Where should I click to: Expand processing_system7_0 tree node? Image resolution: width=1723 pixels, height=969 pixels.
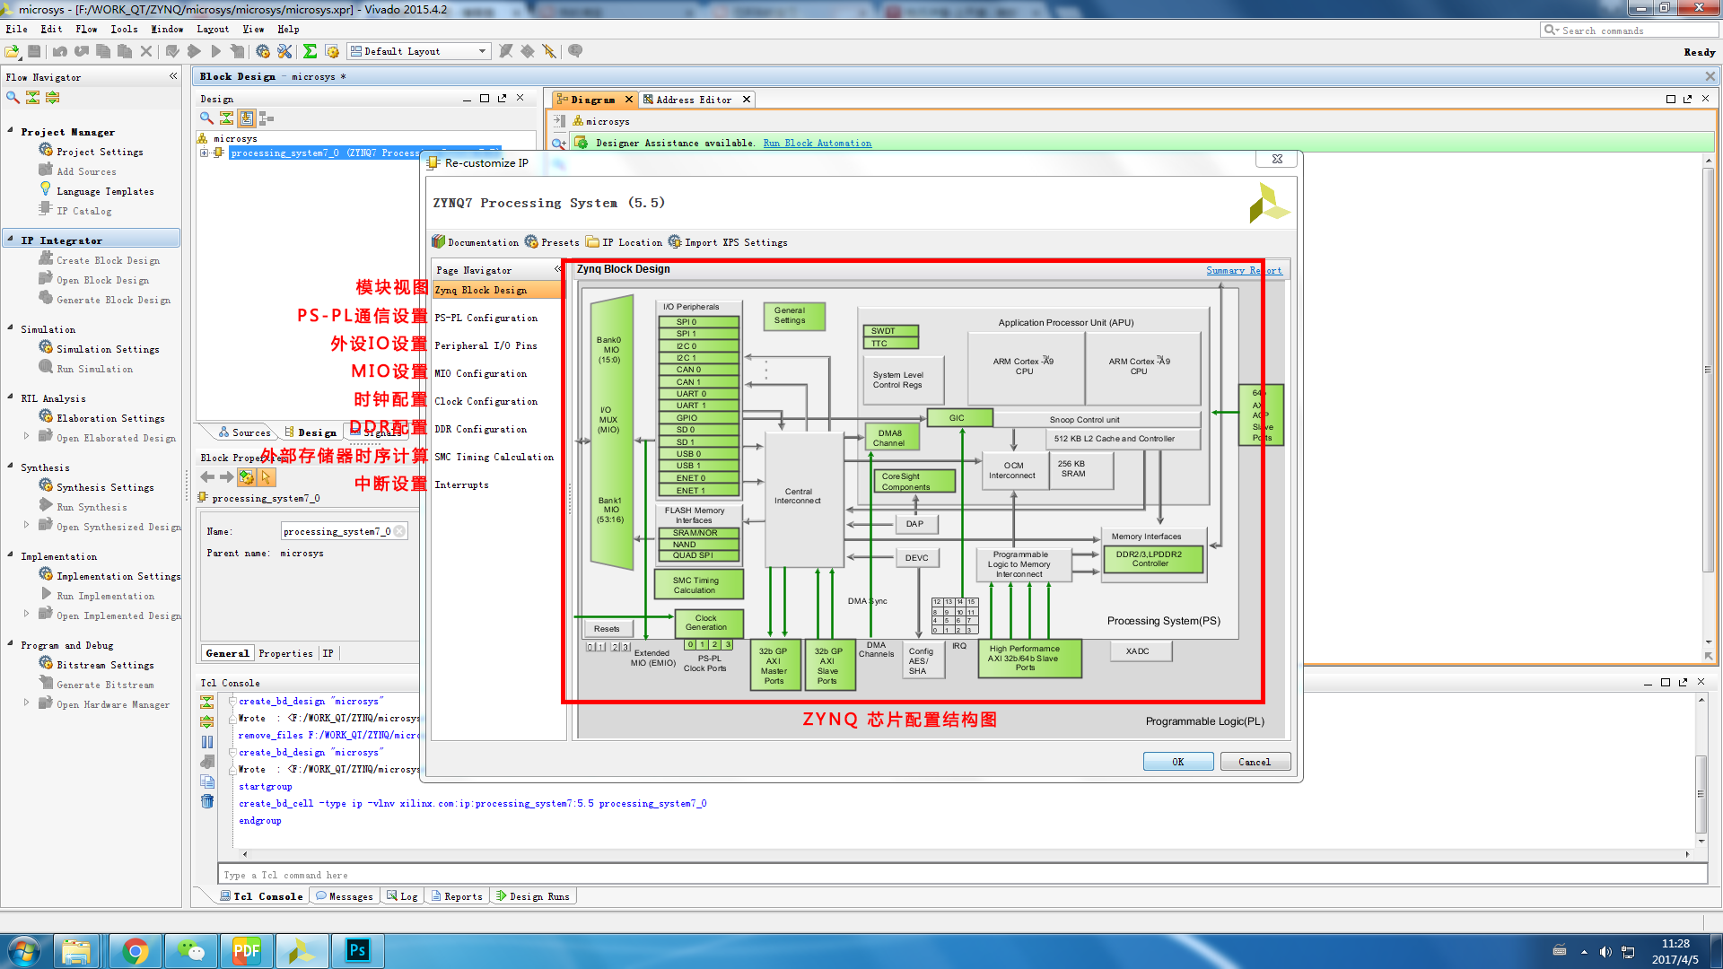[x=204, y=153]
